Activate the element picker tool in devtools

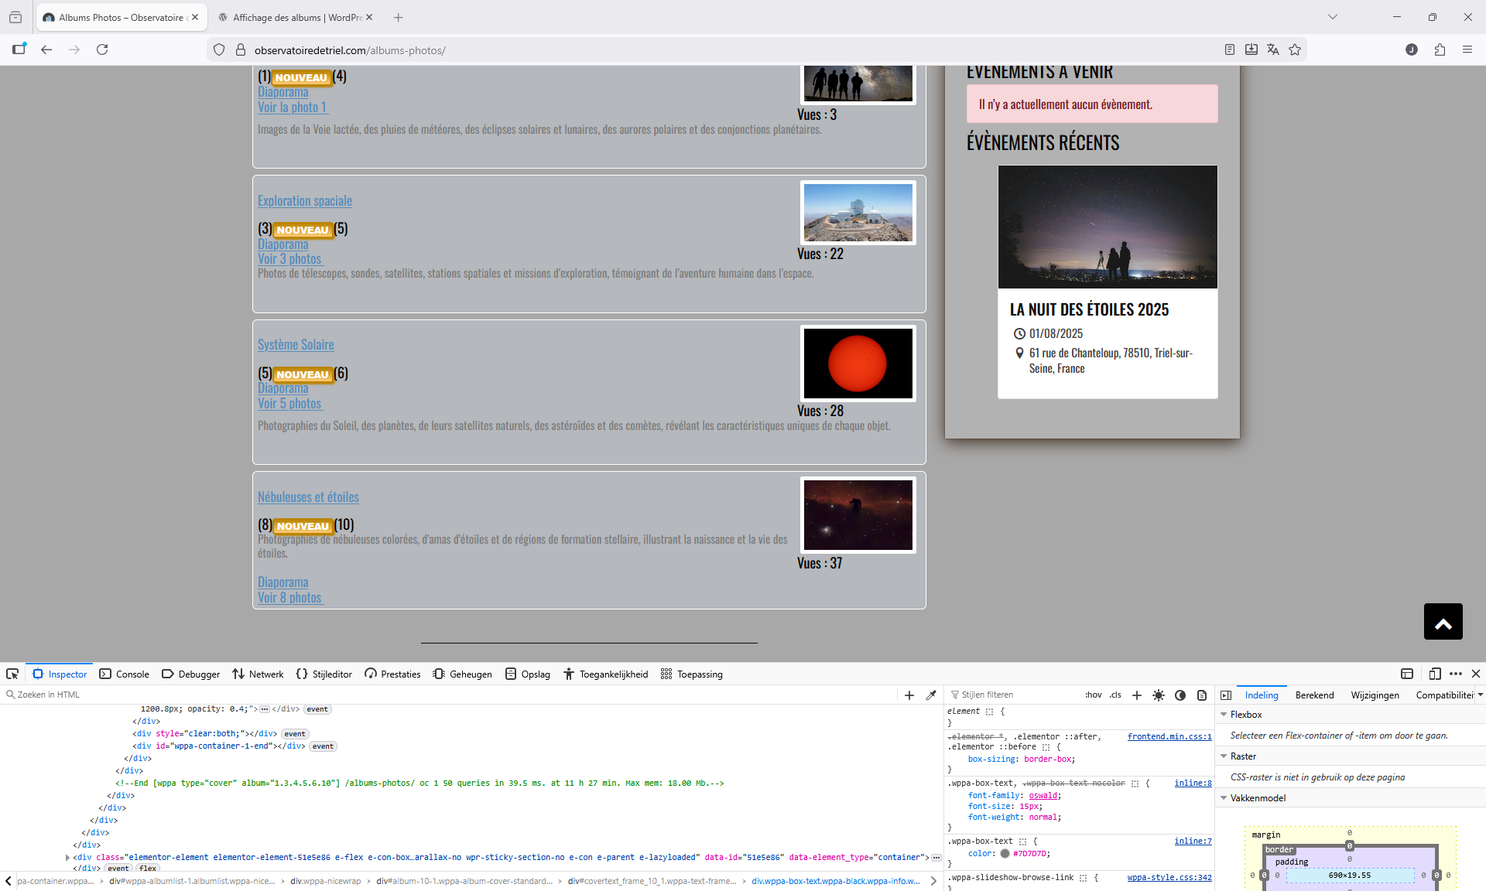coord(12,674)
